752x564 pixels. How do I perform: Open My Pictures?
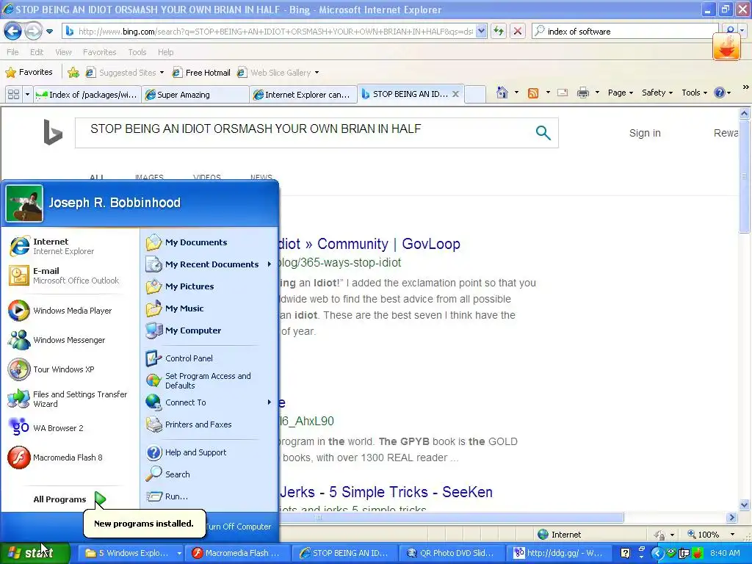coord(209,286)
